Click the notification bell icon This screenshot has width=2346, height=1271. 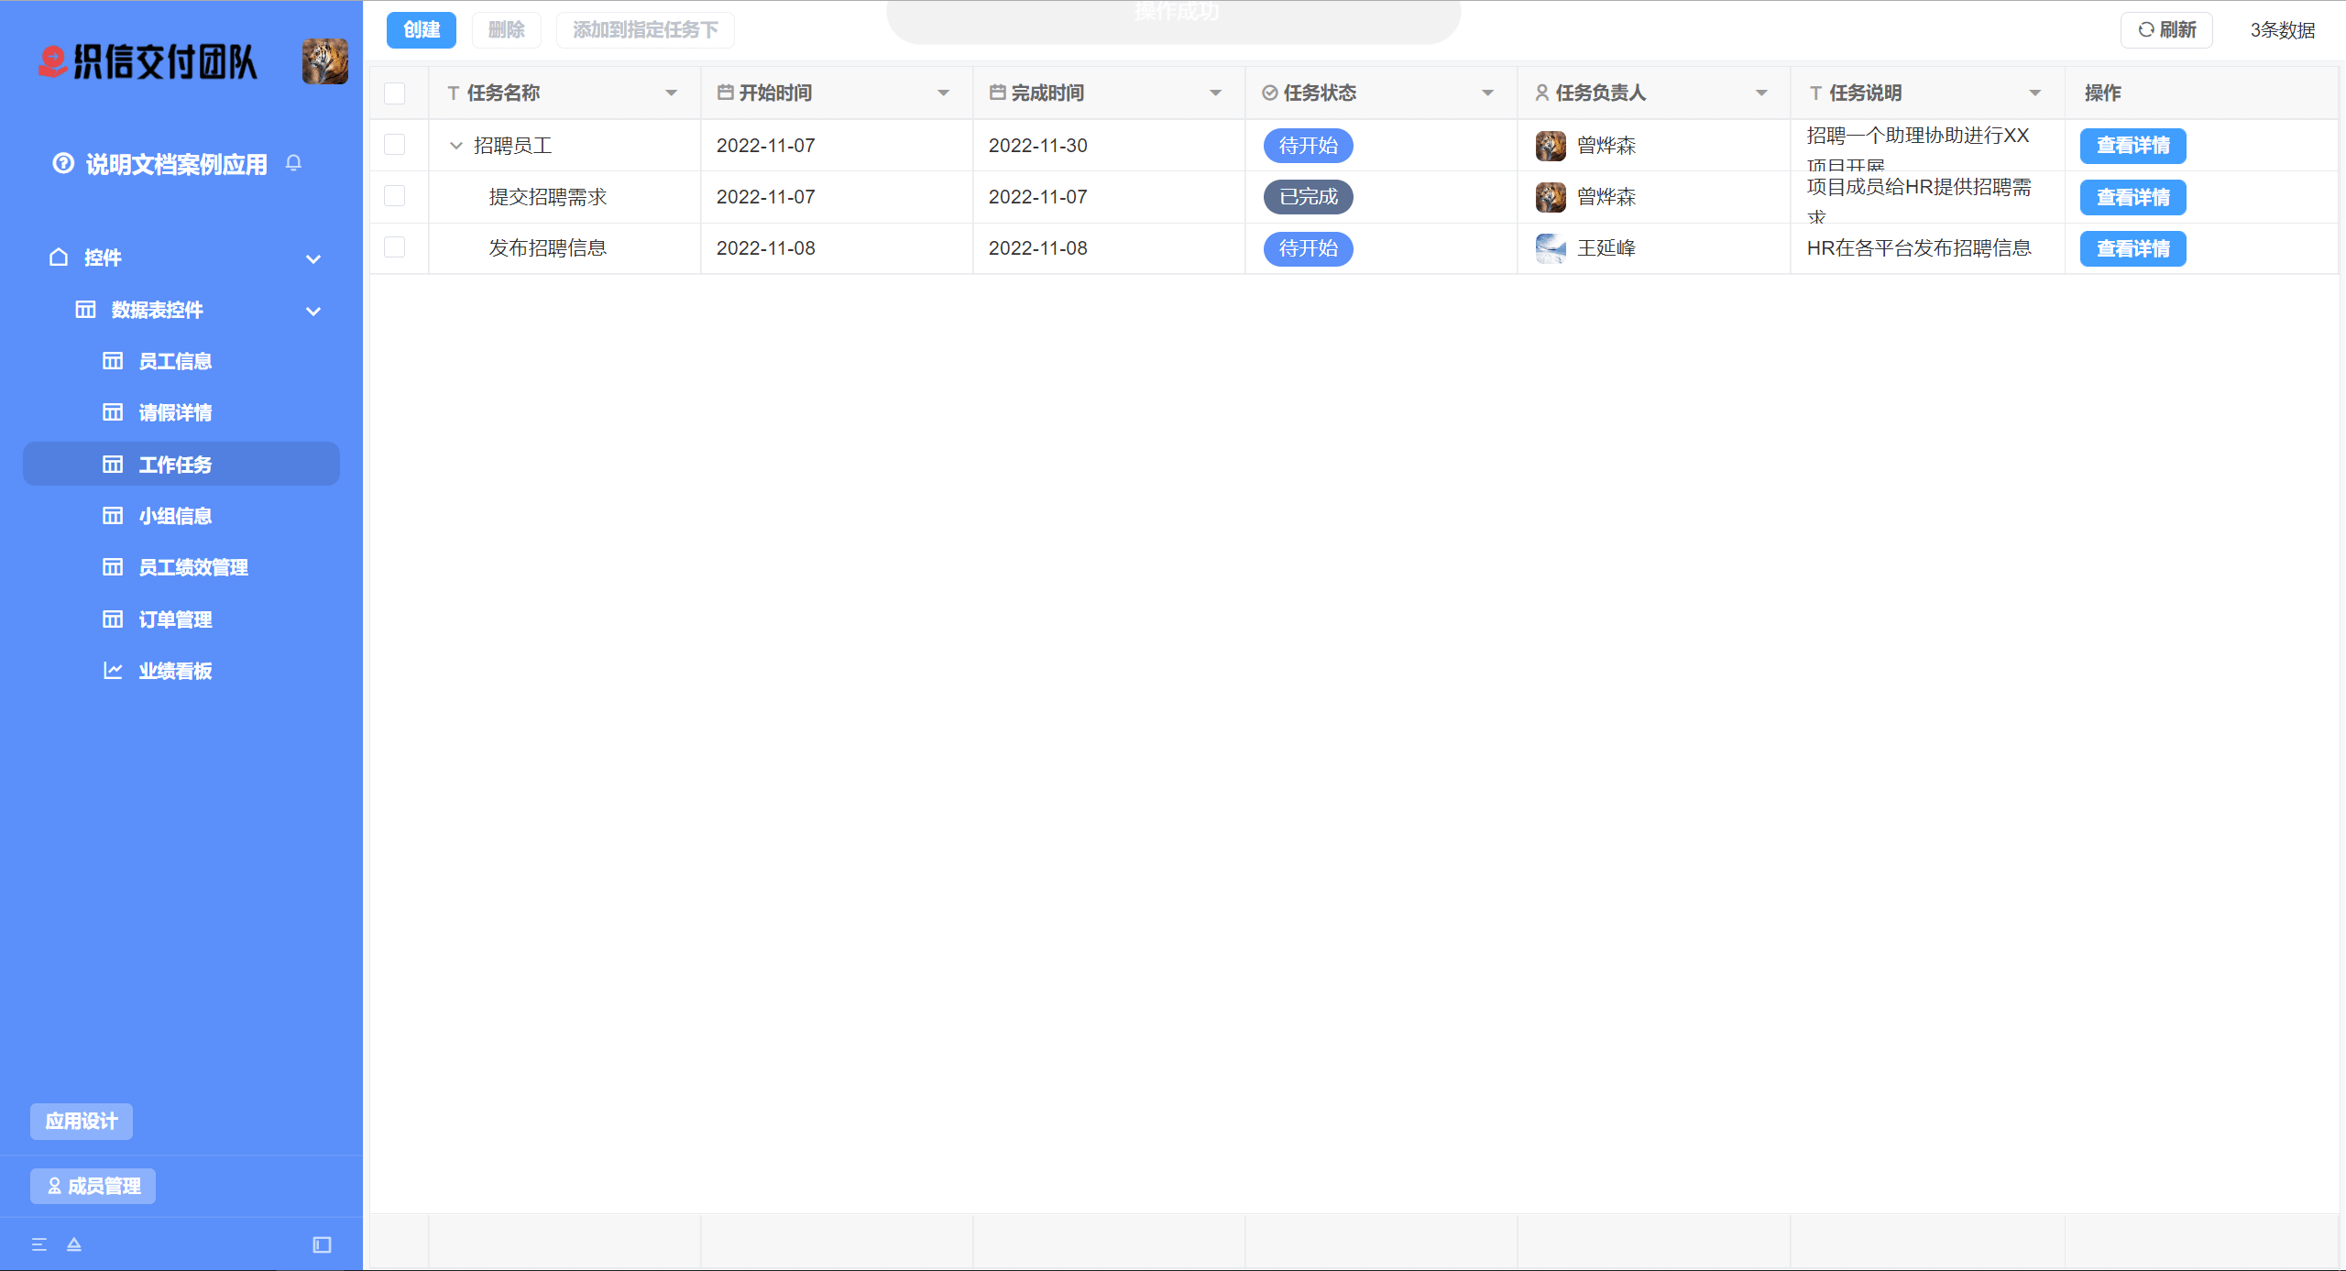point(293,163)
